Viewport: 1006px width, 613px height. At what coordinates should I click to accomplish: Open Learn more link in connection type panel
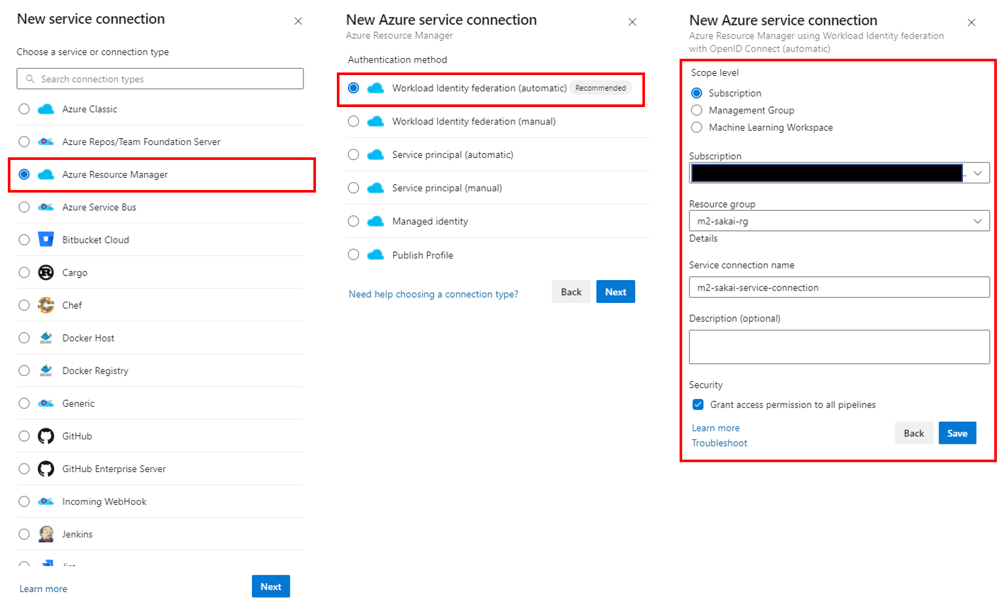pos(43,589)
